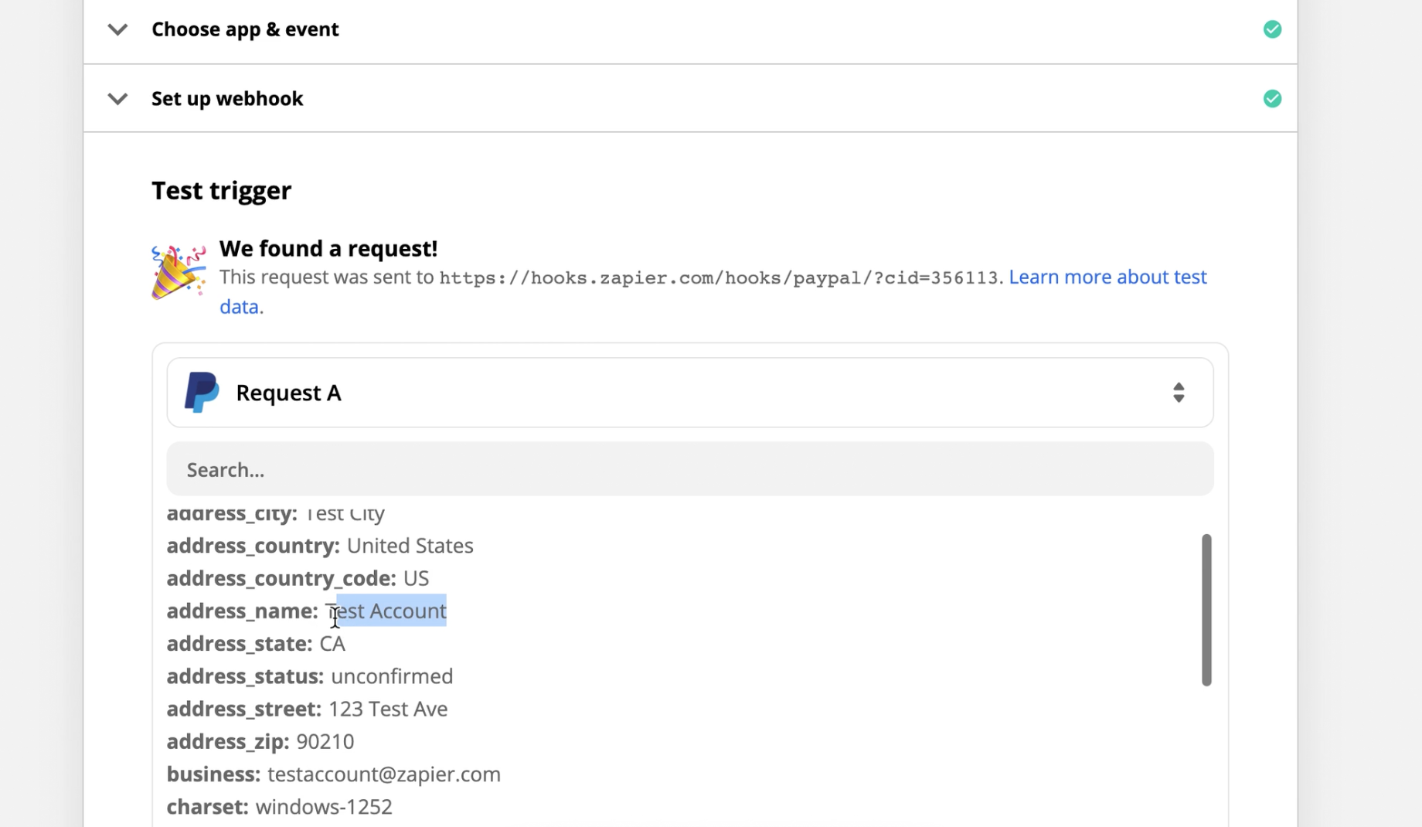Click green checkmark beside Choose app & event
Viewport: 1422px width, 827px height.
tap(1272, 29)
